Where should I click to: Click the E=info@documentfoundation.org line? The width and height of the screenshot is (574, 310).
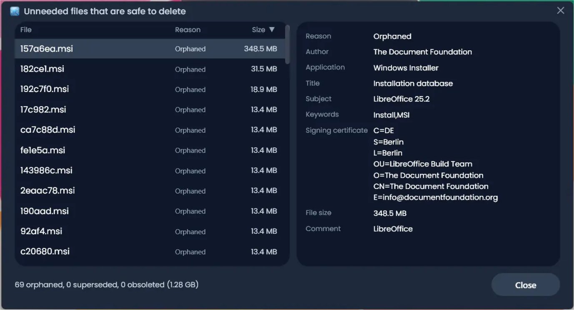point(436,198)
